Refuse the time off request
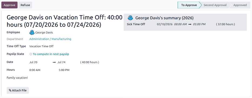The height and width of the screenshot is (98, 252). tap(25, 5)
